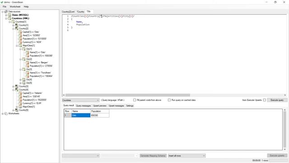Click the City[2] node icon
The image size is (289, 163).
(24, 59)
